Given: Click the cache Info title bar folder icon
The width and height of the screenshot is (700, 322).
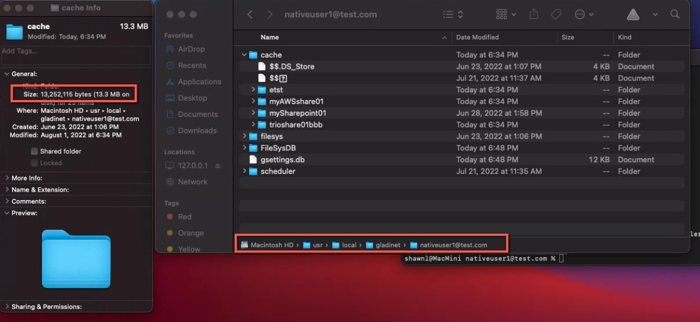Looking at the screenshot, I should [54, 8].
